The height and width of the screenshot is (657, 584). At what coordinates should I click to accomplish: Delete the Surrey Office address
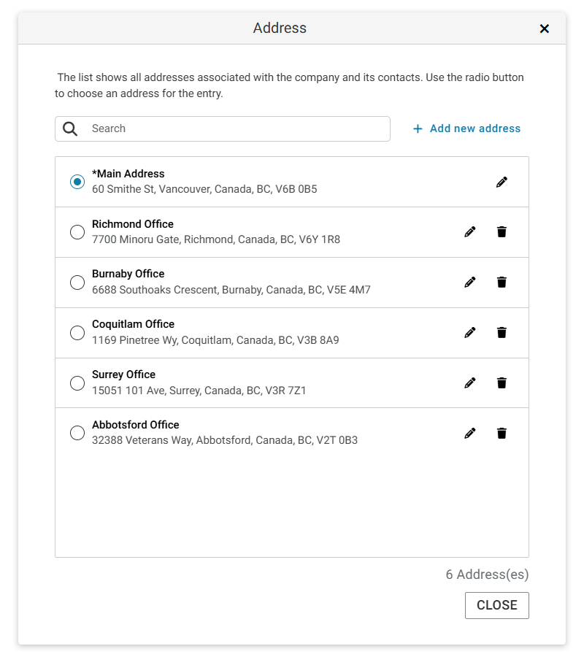pos(502,383)
